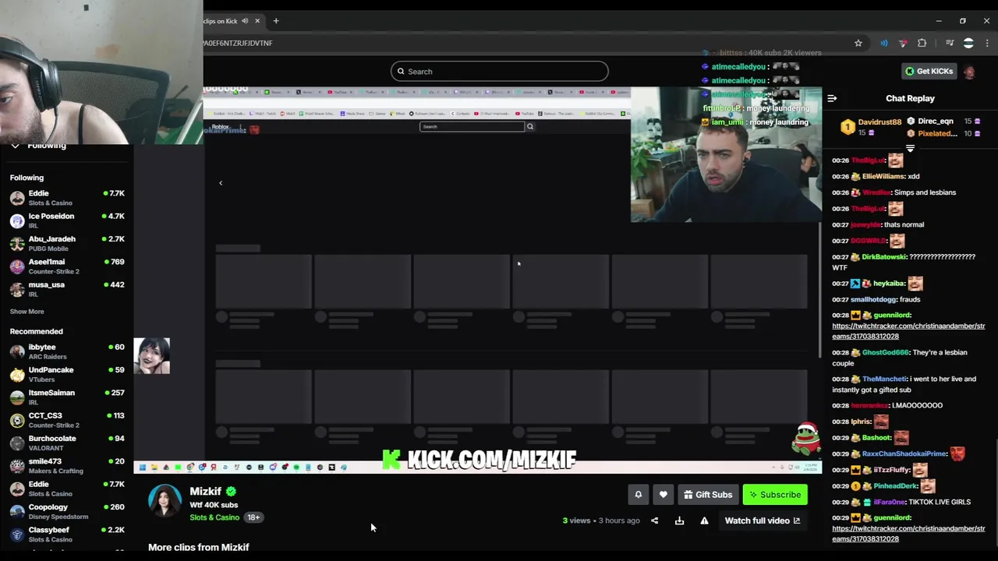Expand Show more followed channels
The height and width of the screenshot is (561, 998).
pos(27,312)
